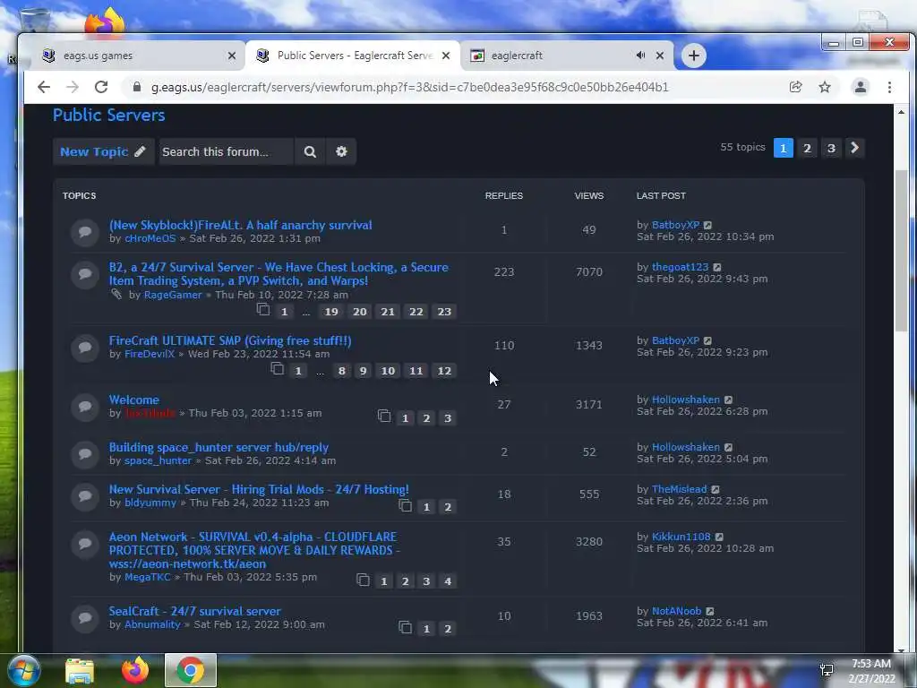Click the scrollbar down arrow
The image size is (917, 688).
901,649
